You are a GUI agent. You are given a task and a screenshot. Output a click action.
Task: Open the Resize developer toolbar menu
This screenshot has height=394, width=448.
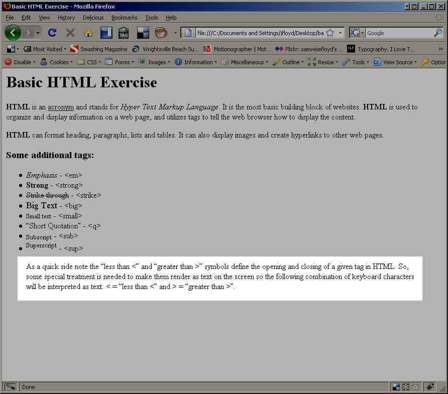(323, 62)
